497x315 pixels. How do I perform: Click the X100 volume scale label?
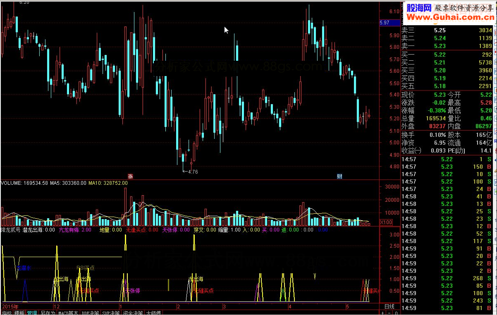(387, 223)
